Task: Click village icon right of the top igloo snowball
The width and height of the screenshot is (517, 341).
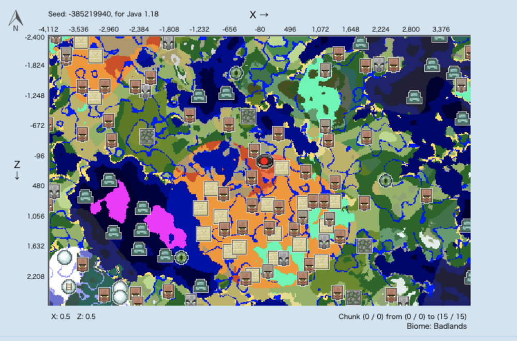Action: [x=82, y=265]
